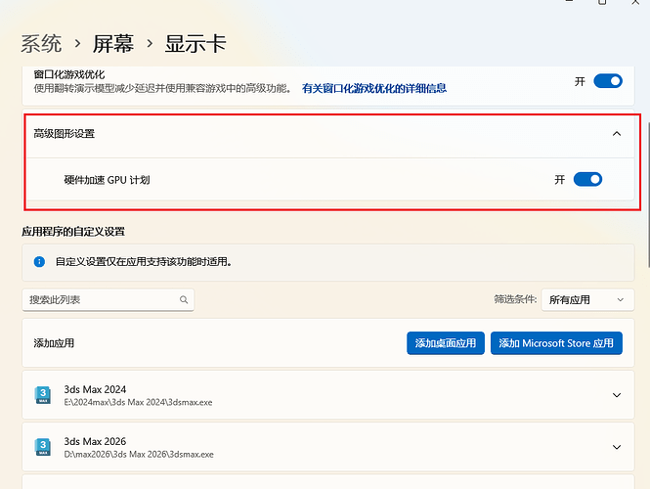Select the 3ds Max 2024 app name
This screenshot has height=489, width=650.
pos(95,389)
